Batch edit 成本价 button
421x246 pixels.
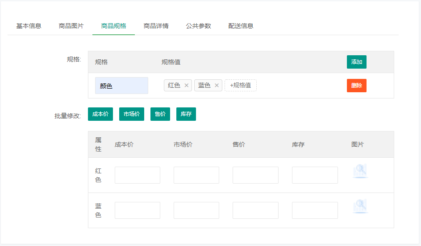coord(100,114)
